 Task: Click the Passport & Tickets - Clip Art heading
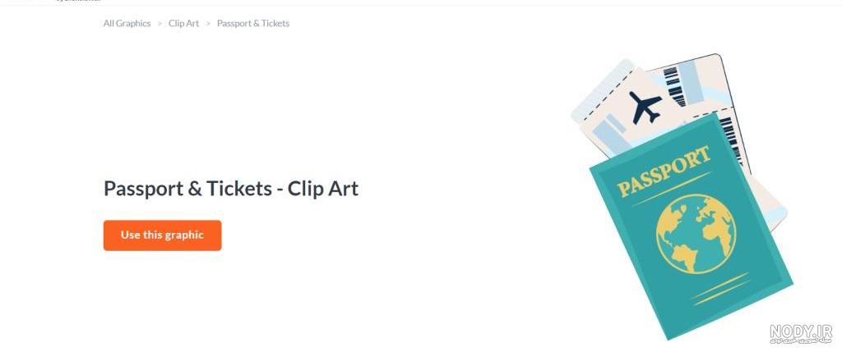tap(231, 189)
